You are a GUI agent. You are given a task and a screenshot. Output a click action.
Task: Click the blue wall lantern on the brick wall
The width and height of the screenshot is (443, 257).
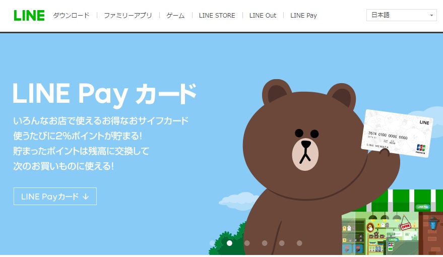pyautogui.click(x=433, y=223)
